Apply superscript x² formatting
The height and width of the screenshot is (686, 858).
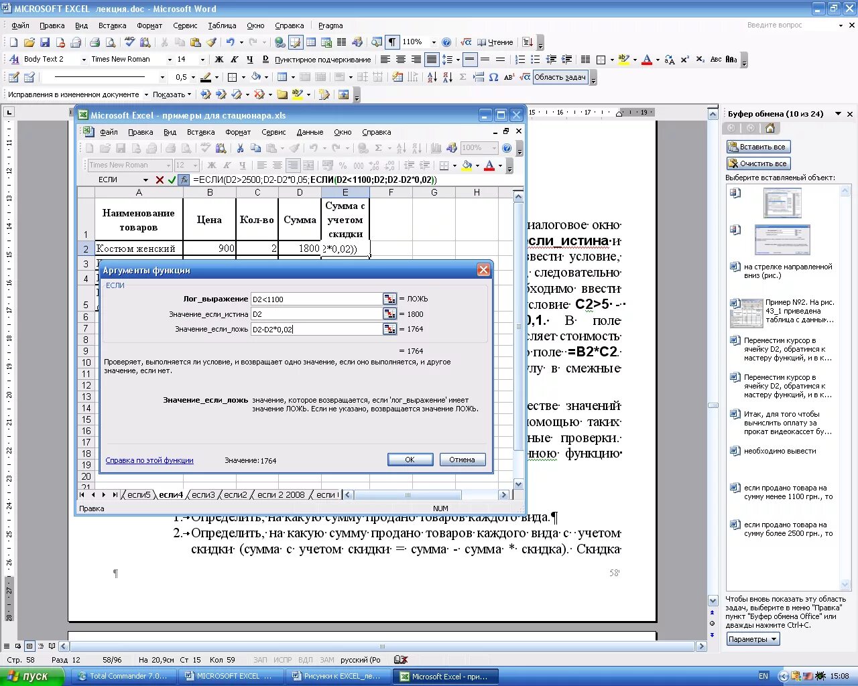tap(684, 60)
